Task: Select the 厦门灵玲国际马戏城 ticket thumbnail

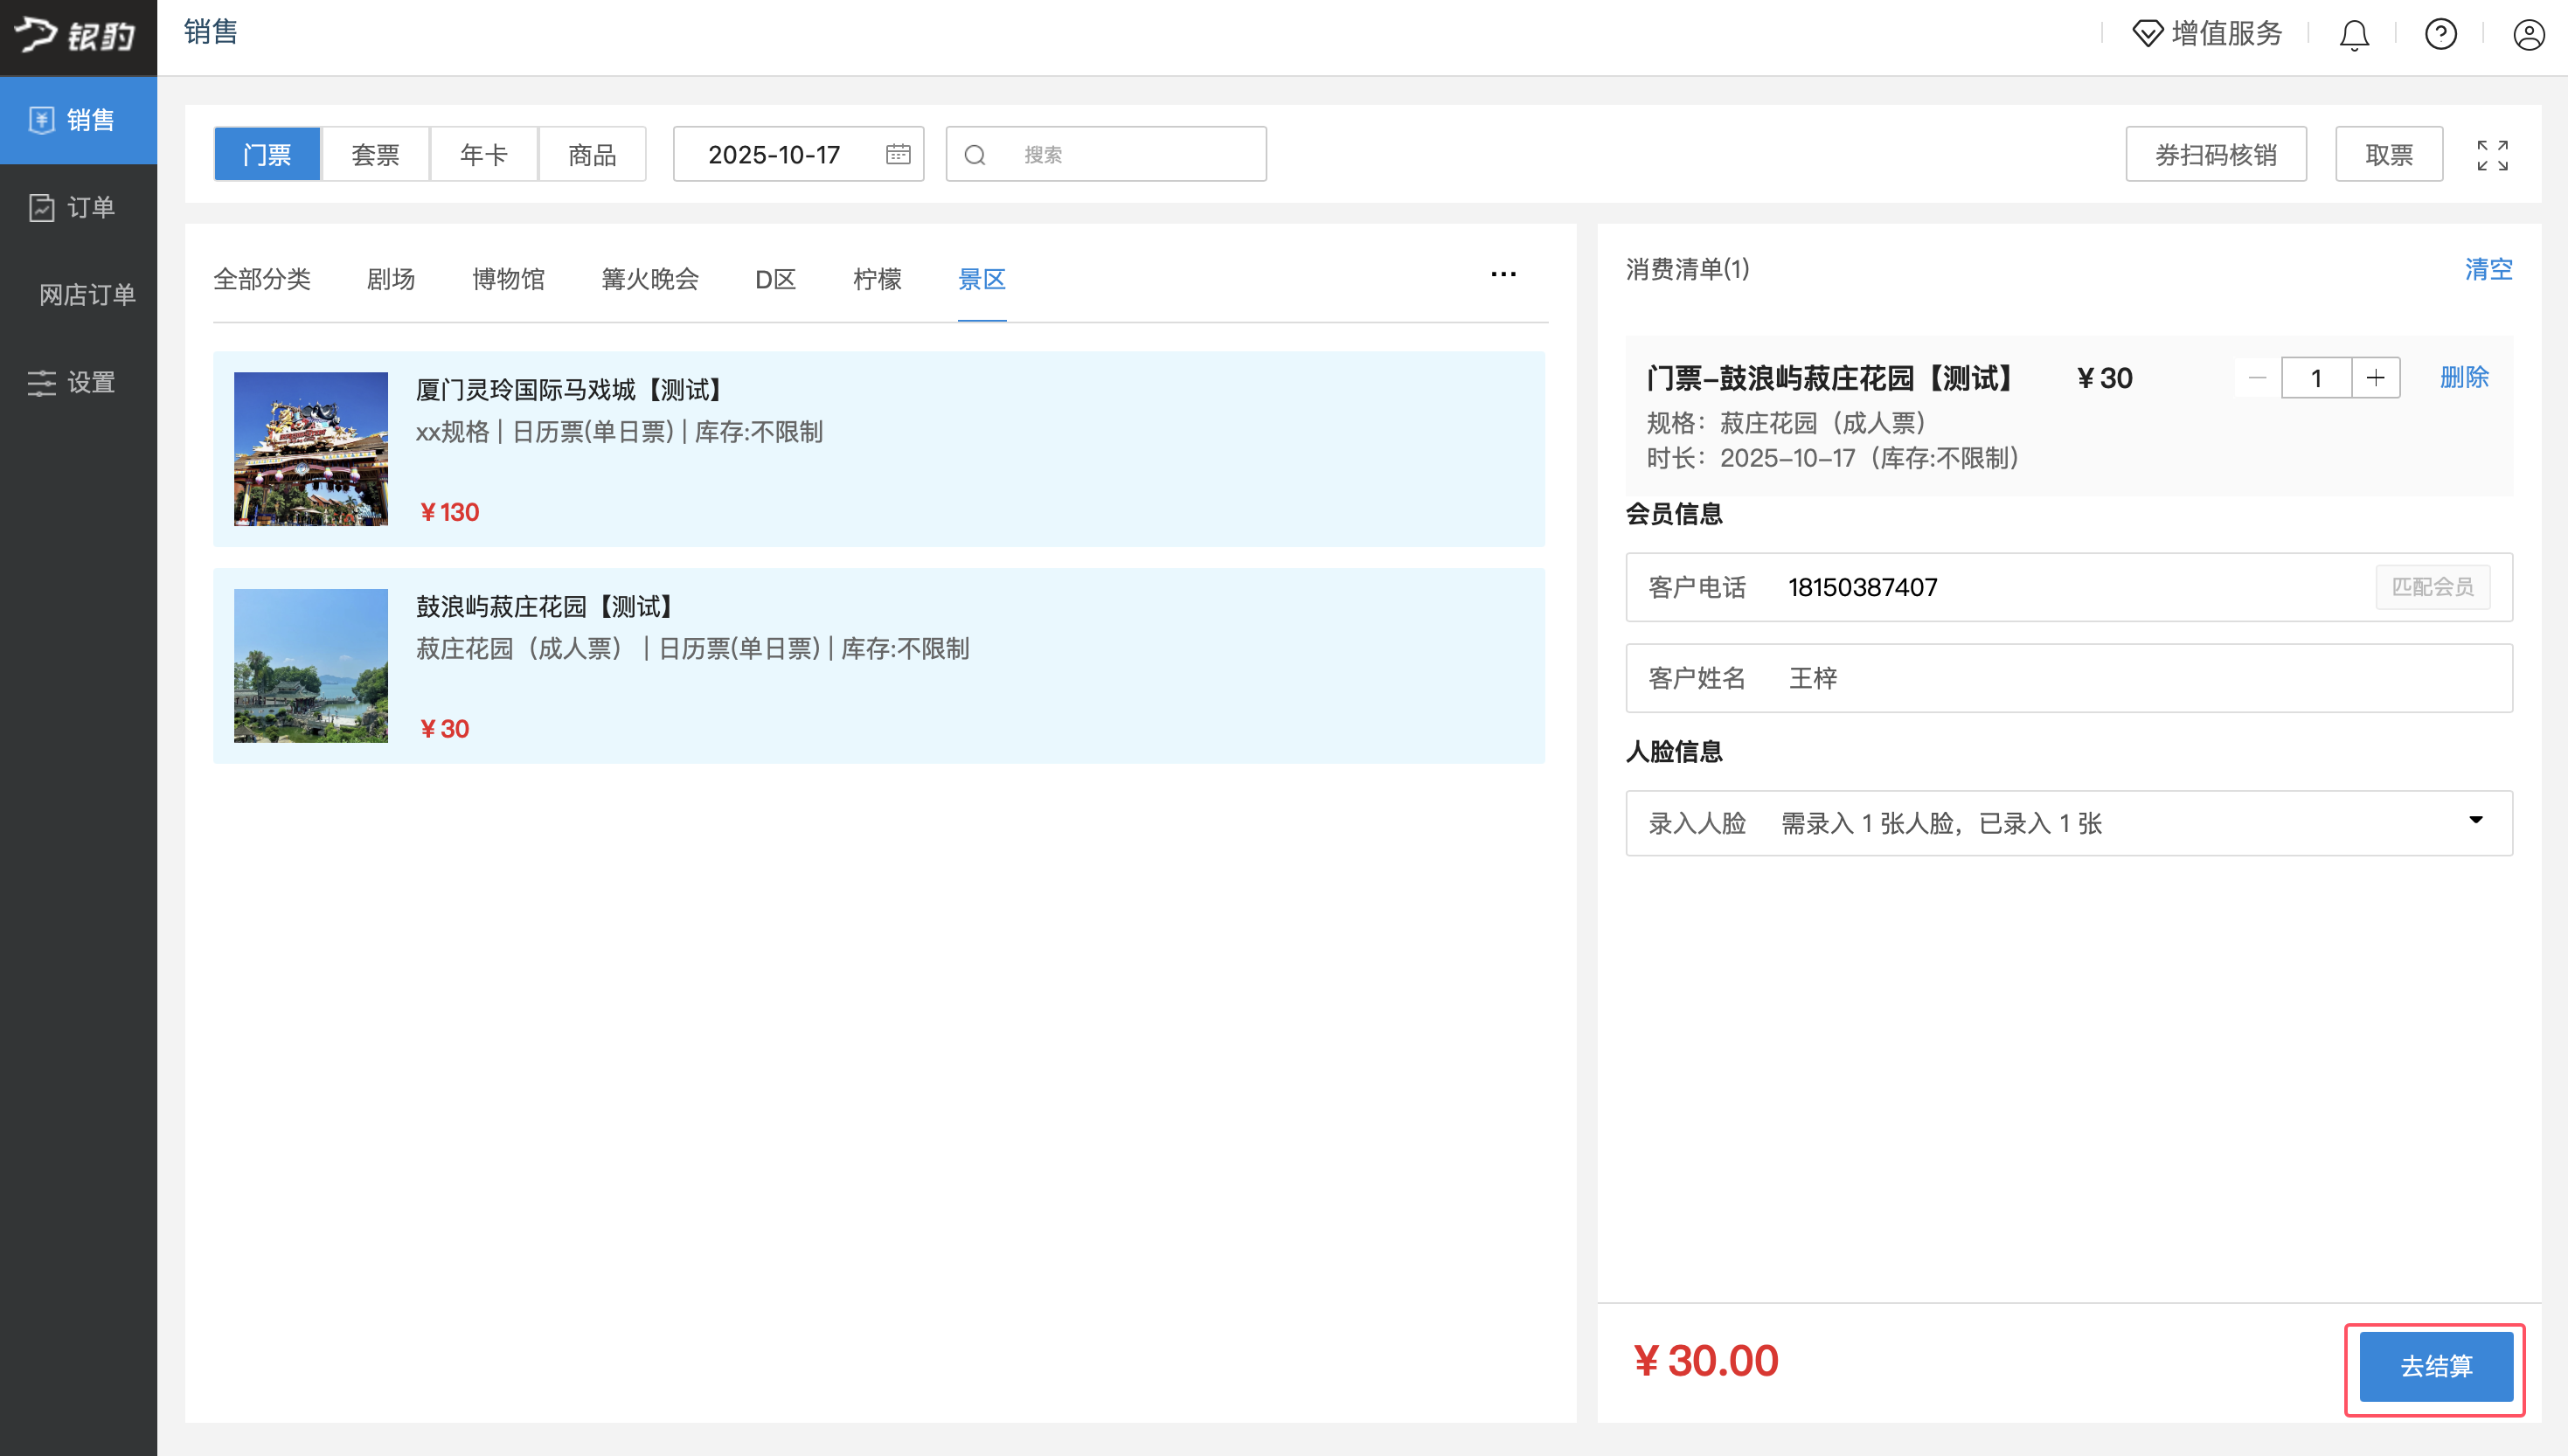Action: point(310,449)
